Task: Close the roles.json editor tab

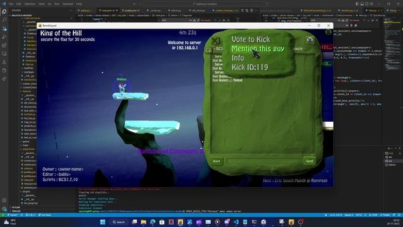Action: tap(116, 11)
